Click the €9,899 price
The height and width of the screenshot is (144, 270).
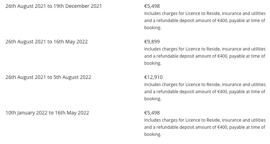pyautogui.click(x=152, y=42)
